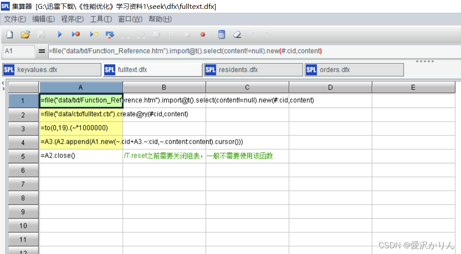
Task: Click the calculator icon in toolbar
Action: tap(222, 35)
